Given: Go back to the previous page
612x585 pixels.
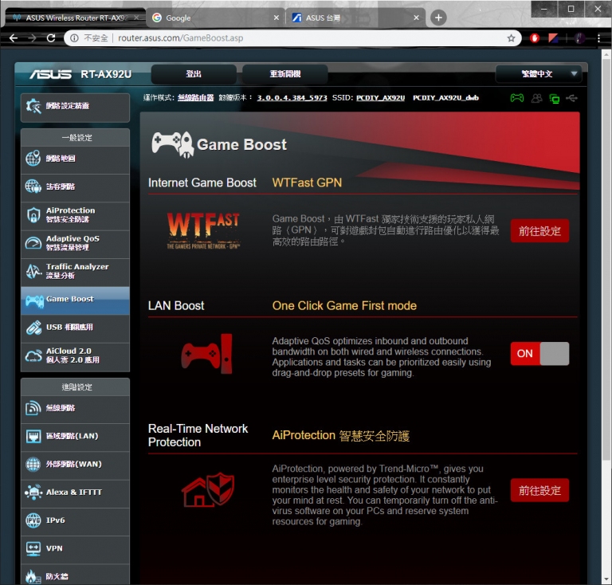Looking at the screenshot, I should click(x=14, y=38).
